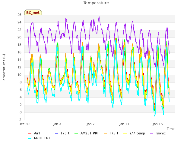Click the BC_met annotation label

coord(33,13)
